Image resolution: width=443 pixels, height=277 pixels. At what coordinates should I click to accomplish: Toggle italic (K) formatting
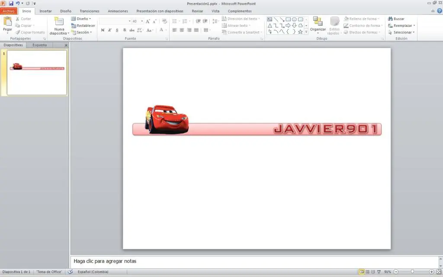click(x=110, y=30)
